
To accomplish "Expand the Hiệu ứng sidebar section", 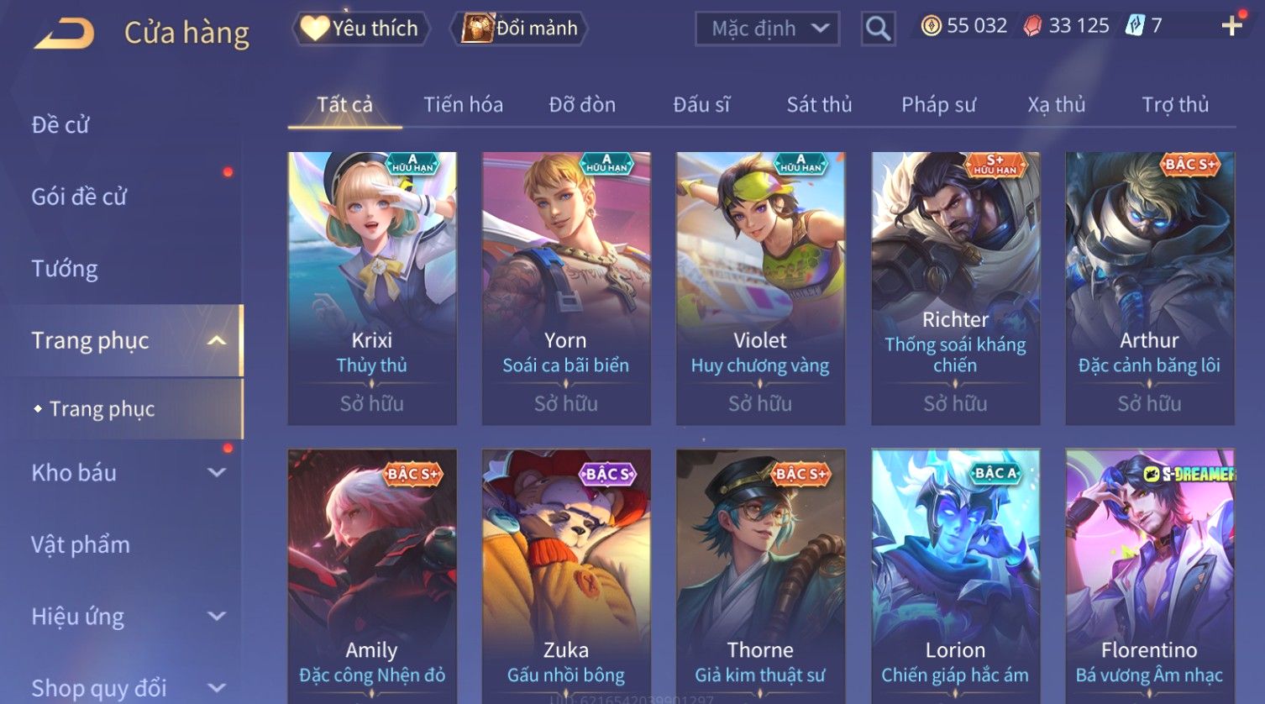I will point(217,616).
